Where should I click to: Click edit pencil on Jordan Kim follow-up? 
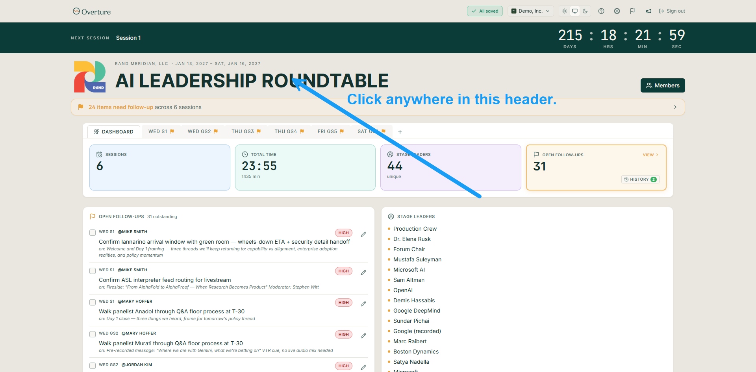[363, 367]
